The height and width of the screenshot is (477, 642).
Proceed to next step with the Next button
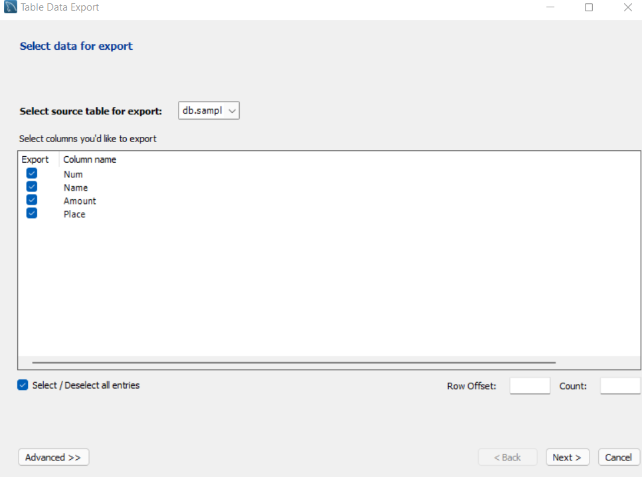coord(567,457)
